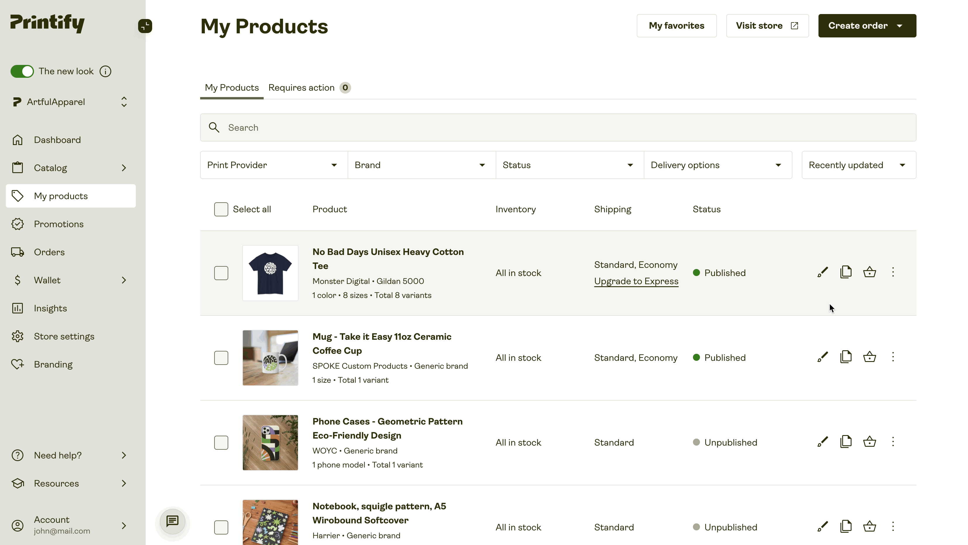Open the ArtfulApparel store switcher
This screenshot has width=968, height=545.
click(71, 102)
